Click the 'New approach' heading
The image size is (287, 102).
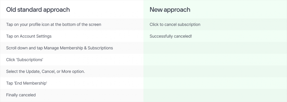(x=170, y=10)
